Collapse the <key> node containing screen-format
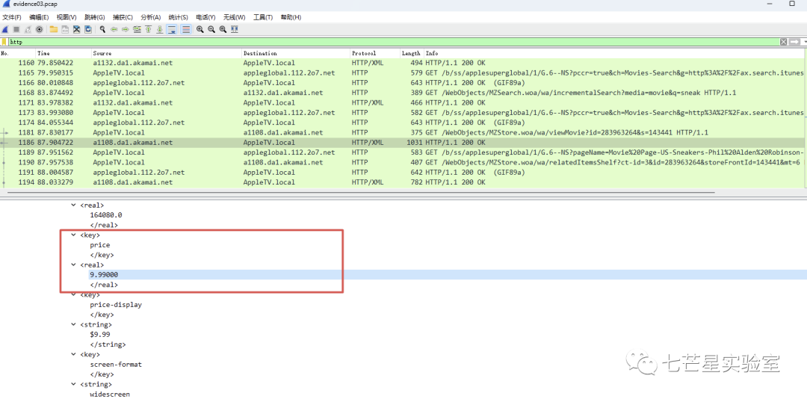The height and width of the screenshot is (399, 807). [x=73, y=355]
